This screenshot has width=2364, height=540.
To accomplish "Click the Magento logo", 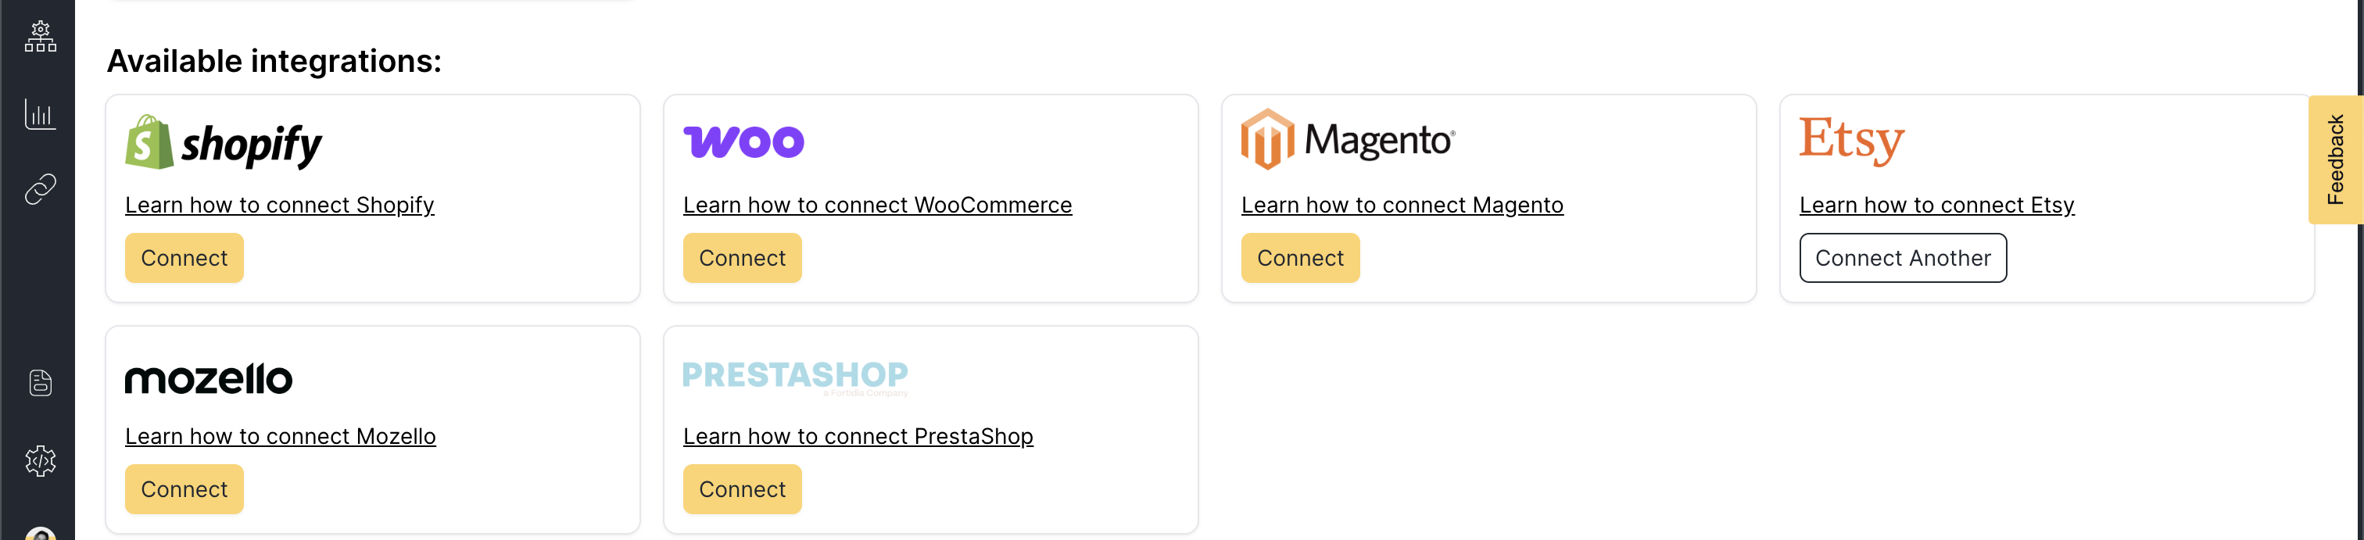I will (x=1347, y=140).
